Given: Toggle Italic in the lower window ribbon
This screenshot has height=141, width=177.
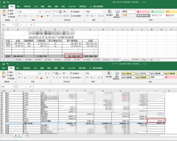Looking at the screenshot, I should click(x=22, y=78).
